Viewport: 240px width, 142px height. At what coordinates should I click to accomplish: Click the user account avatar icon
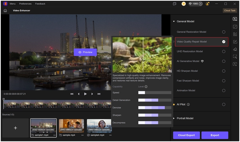(x=207, y=4)
